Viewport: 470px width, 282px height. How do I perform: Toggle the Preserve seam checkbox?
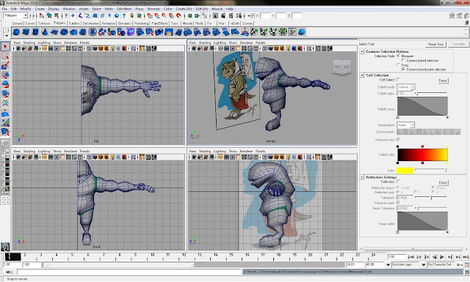(x=398, y=202)
